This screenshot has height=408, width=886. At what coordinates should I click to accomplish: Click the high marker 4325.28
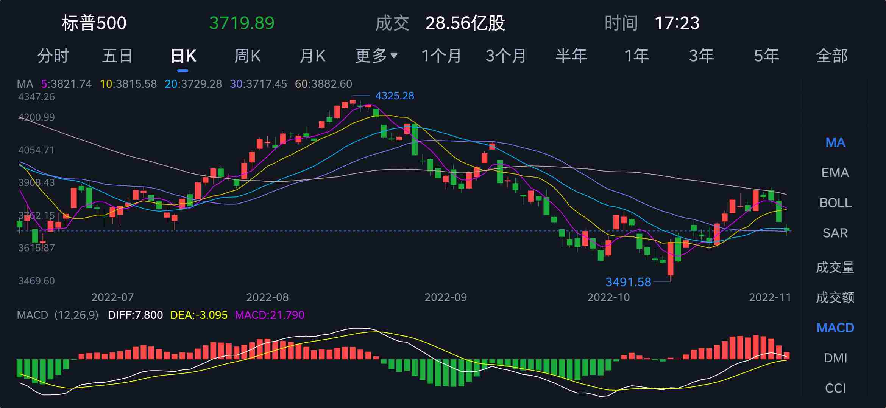point(395,96)
